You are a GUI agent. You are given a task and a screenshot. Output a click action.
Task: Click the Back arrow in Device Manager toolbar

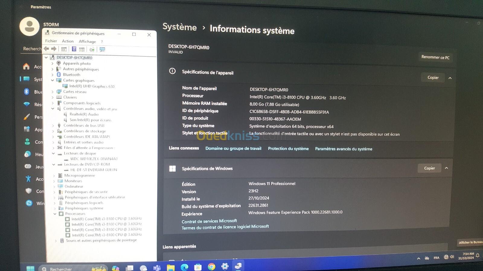click(x=46, y=49)
